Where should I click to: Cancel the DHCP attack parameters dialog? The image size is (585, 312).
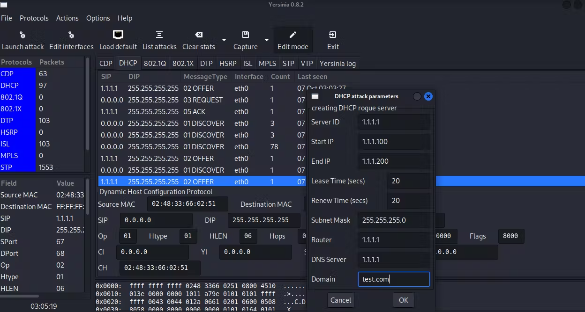pos(340,300)
